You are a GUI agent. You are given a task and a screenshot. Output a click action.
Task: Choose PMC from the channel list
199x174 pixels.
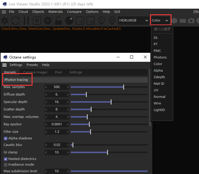point(157,51)
